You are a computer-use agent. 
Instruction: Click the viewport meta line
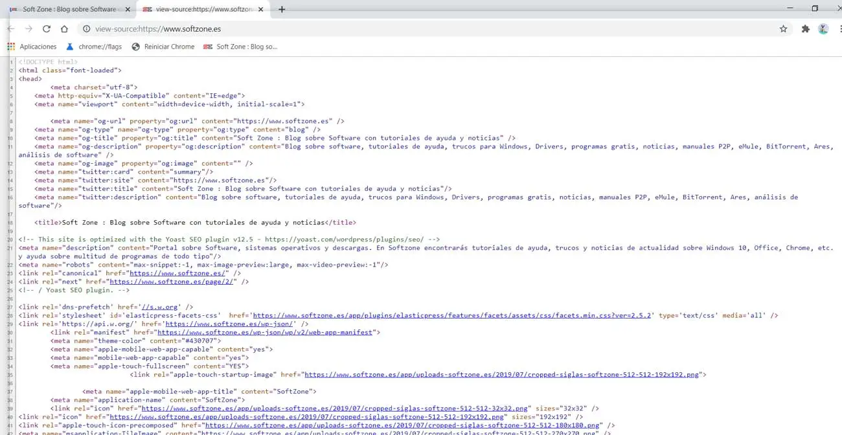[170, 104]
